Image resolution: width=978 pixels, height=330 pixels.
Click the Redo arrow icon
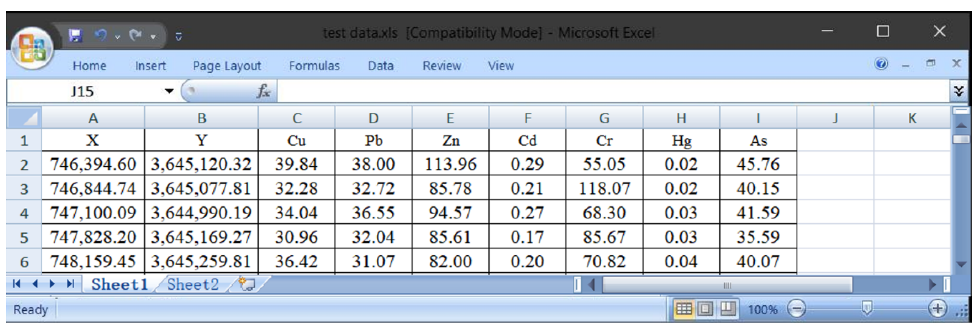(x=135, y=35)
